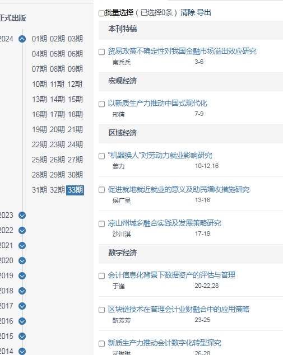Expand the 2017 year chevron
The height and width of the screenshot is (355, 283).
tap(22, 306)
